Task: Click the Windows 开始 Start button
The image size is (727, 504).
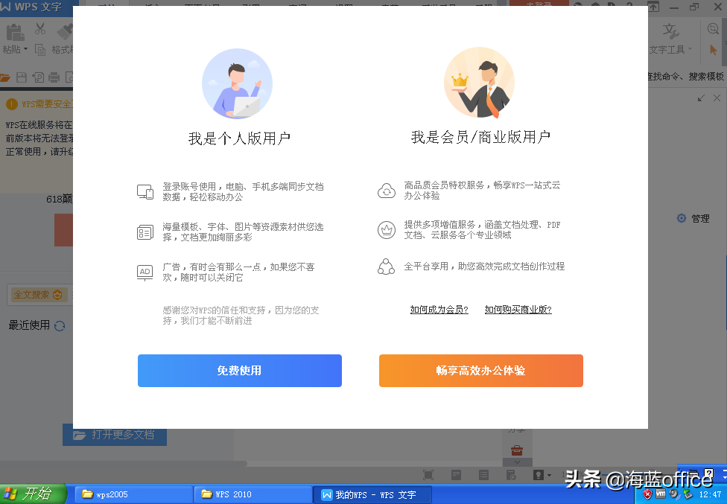Action: [33, 494]
